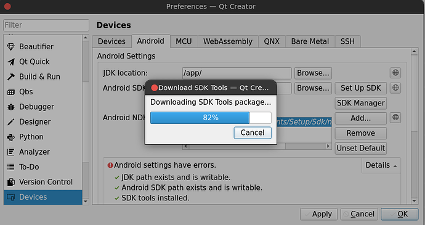Click the Unset Default button
The image size is (425, 225).
pyautogui.click(x=361, y=148)
